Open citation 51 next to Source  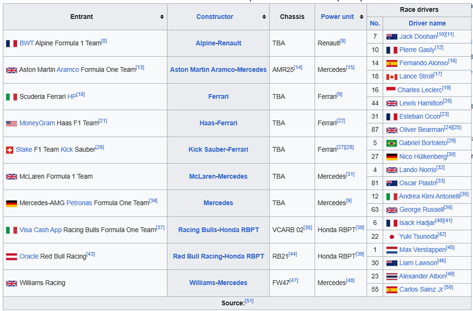click(249, 301)
